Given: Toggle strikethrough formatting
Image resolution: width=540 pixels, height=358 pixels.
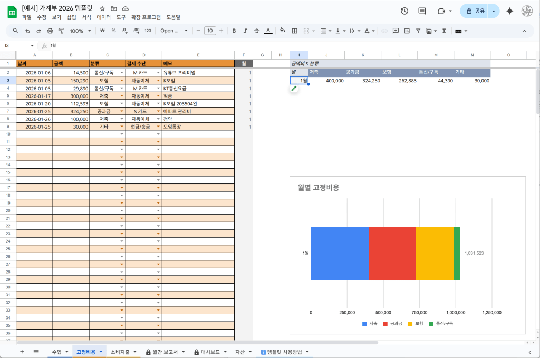Looking at the screenshot, I should 256,31.
